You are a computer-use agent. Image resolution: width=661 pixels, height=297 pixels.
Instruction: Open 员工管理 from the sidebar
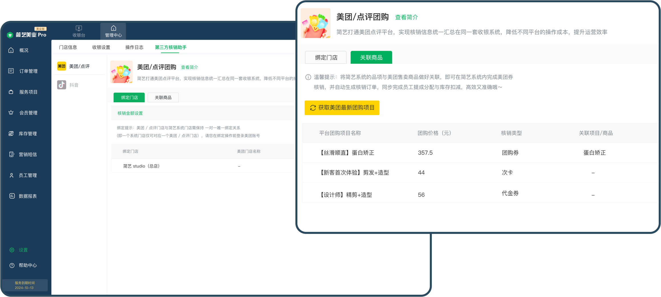(28, 175)
